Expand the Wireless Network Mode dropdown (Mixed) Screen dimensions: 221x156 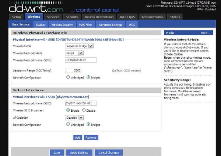pyautogui.click(x=74, y=53)
